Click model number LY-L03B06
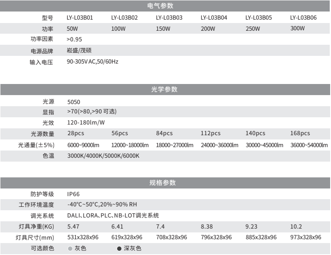This screenshot has height=255, width=331. coord(303,18)
